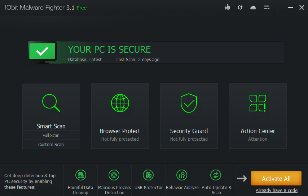Click the Auto Update & Scan icon
Image resolution: width=308 pixels, height=196 pixels.
(x=216, y=175)
